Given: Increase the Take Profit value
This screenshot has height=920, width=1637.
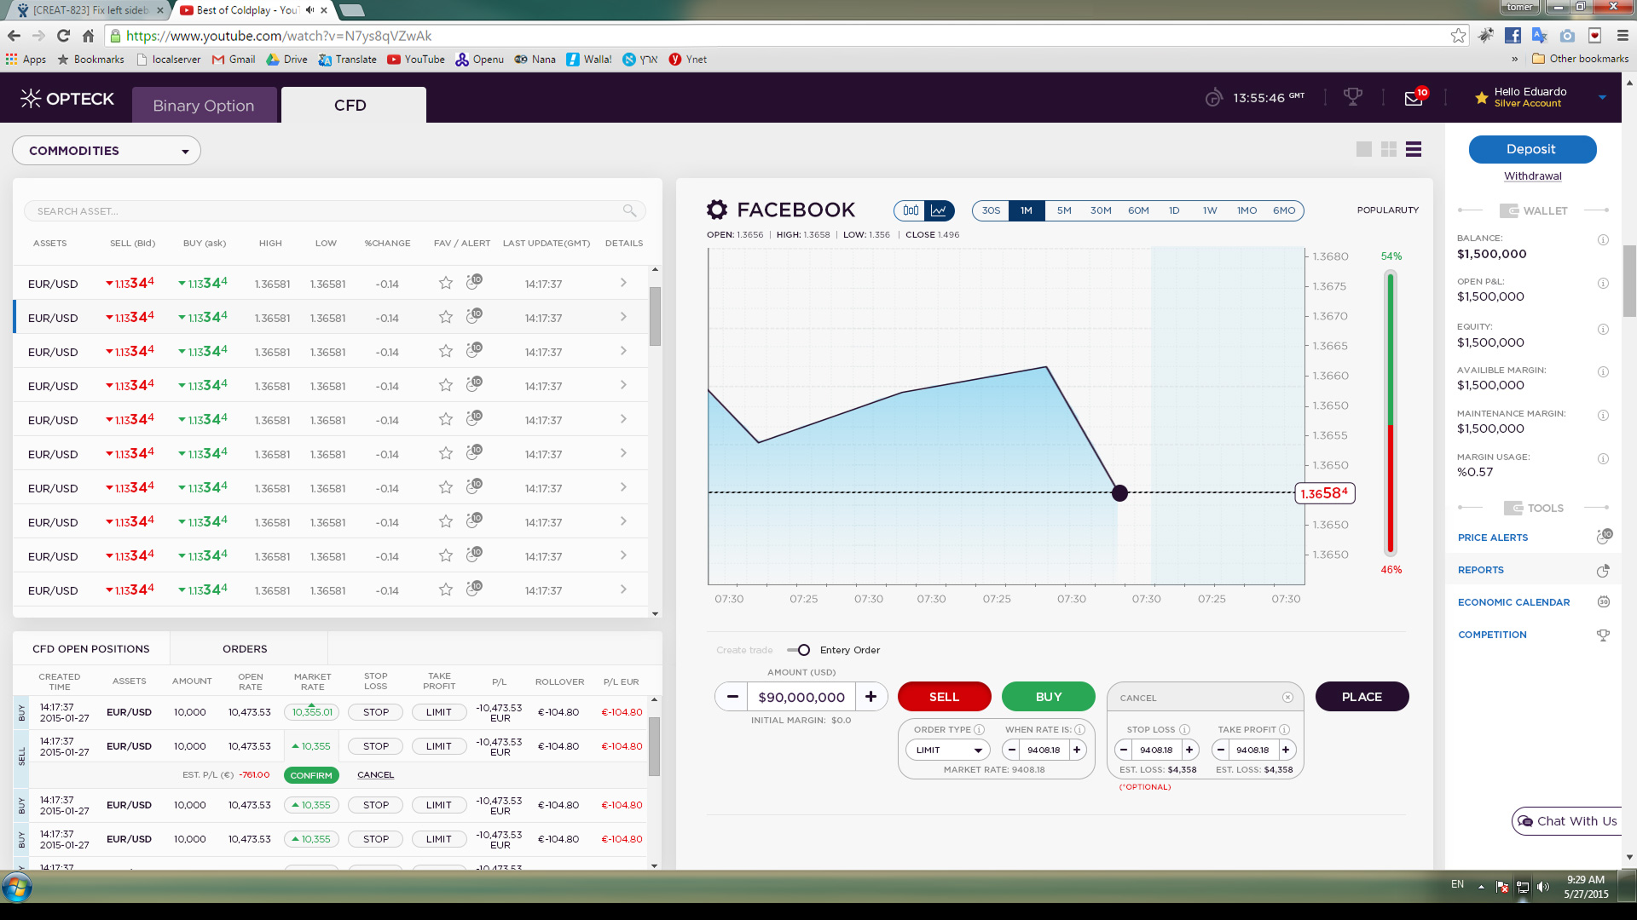Looking at the screenshot, I should coord(1286,750).
